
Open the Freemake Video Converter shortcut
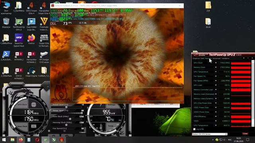coord(44,24)
